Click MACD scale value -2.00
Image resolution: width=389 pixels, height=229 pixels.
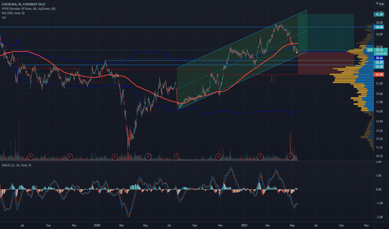coord(379,217)
